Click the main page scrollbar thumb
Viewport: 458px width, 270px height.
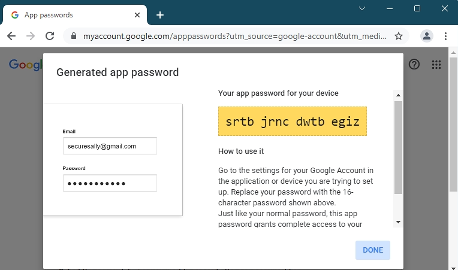(453, 125)
